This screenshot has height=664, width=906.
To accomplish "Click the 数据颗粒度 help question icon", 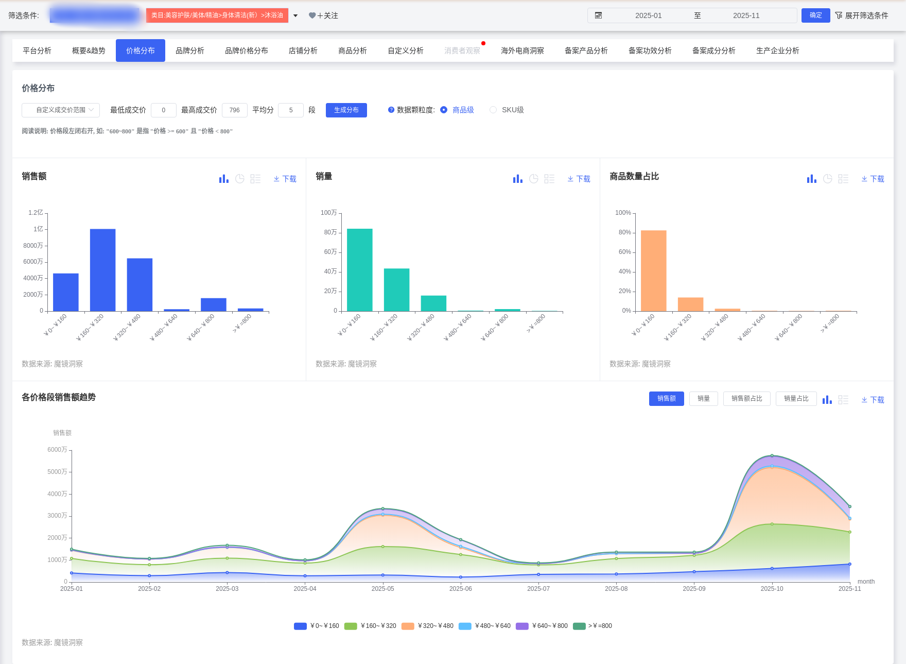I will click(391, 110).
